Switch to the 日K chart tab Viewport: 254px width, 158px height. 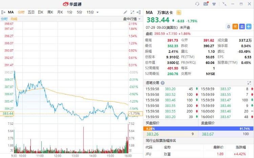click(40, 12)
